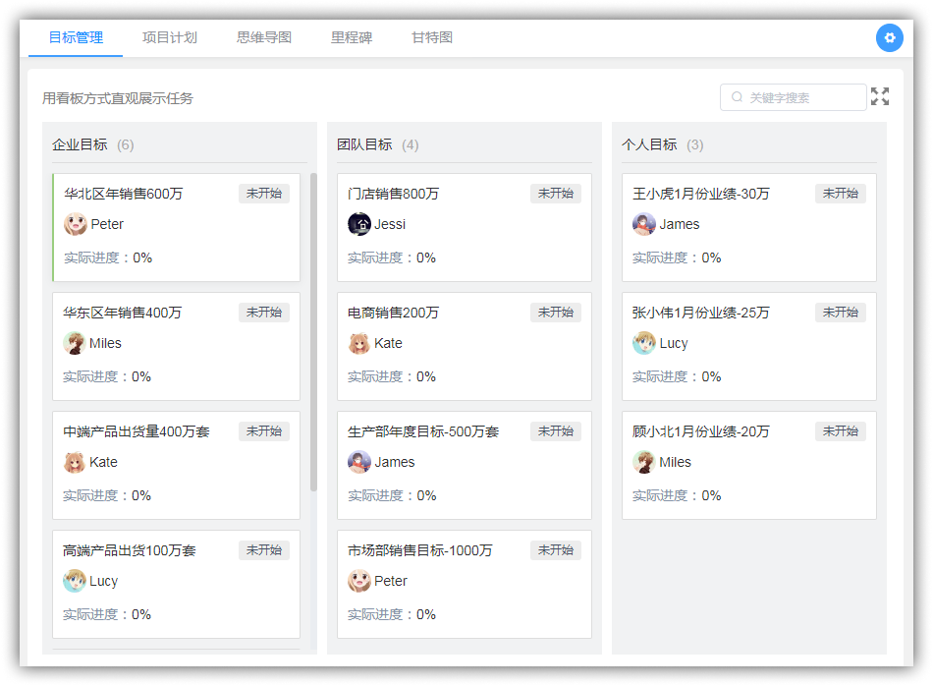This screenshot has height=686, width=933.
Task: Open the 华北区年销售600万 goal title
Action: point(123,194)
